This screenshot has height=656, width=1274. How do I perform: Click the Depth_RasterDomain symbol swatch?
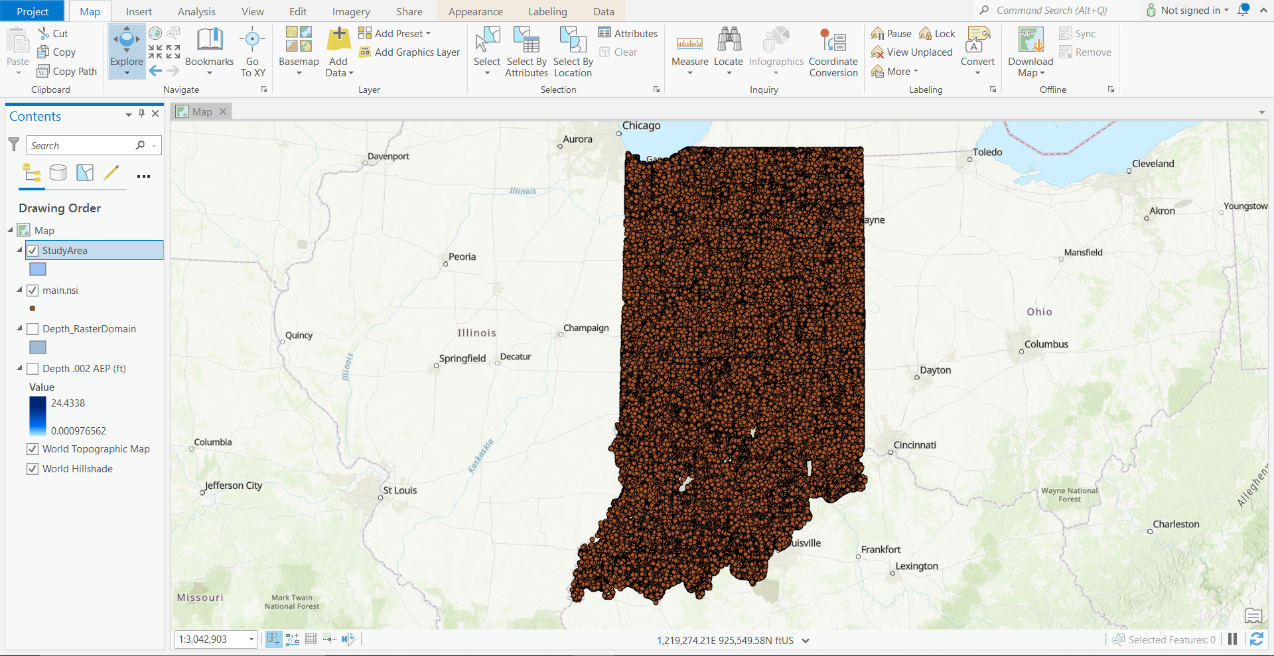coord(38,348)
